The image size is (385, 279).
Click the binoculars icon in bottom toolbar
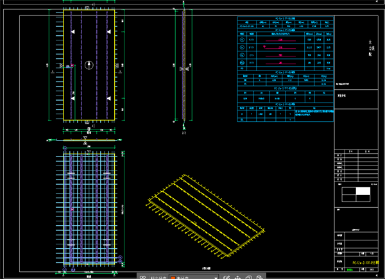[x=142, y=277]
